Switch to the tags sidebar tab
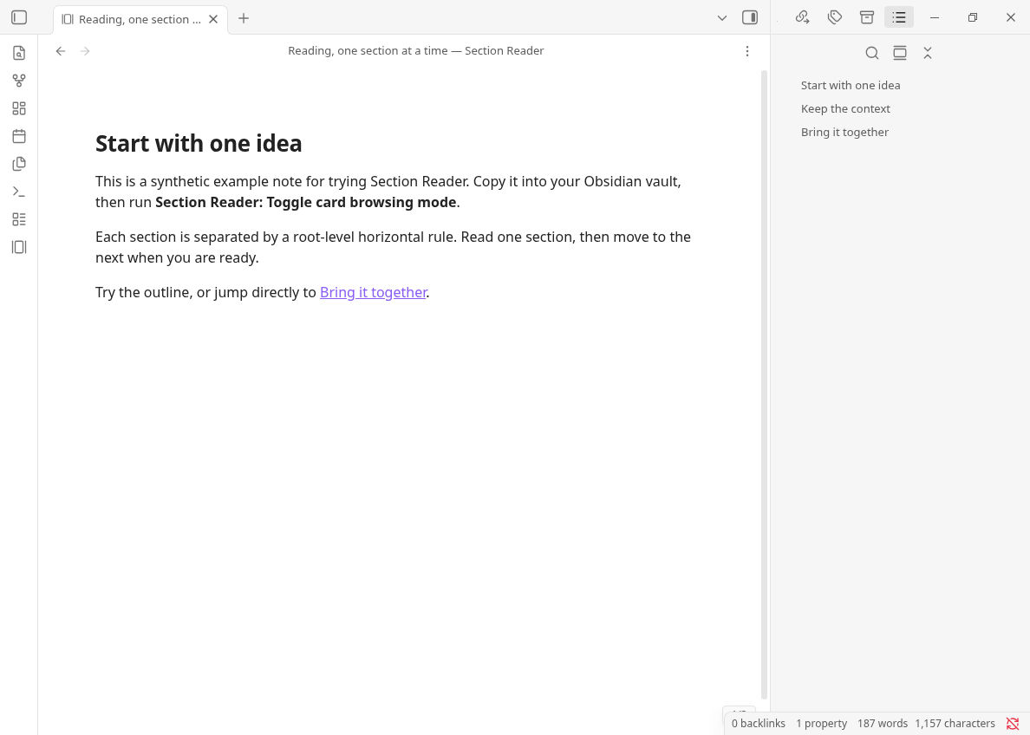Screen dimensions: 1030x735 (835, 17)
